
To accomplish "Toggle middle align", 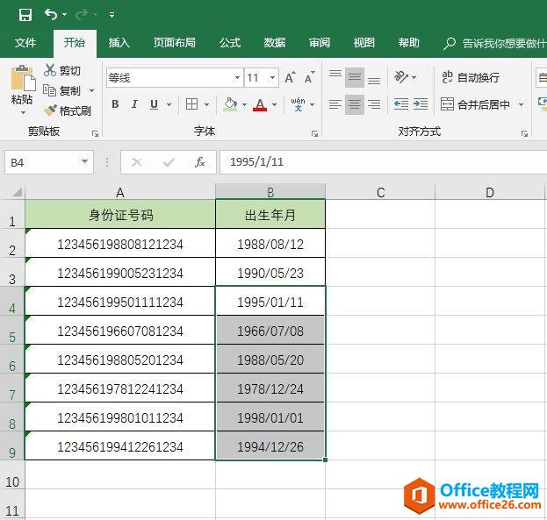I will (x=355, y=77).
